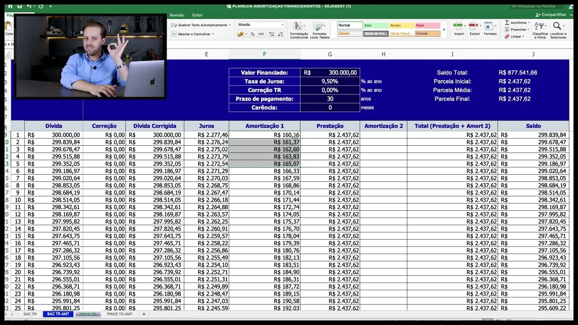
Task: Select Juros cell R$ 2.277,46
Action: point(206,135)
